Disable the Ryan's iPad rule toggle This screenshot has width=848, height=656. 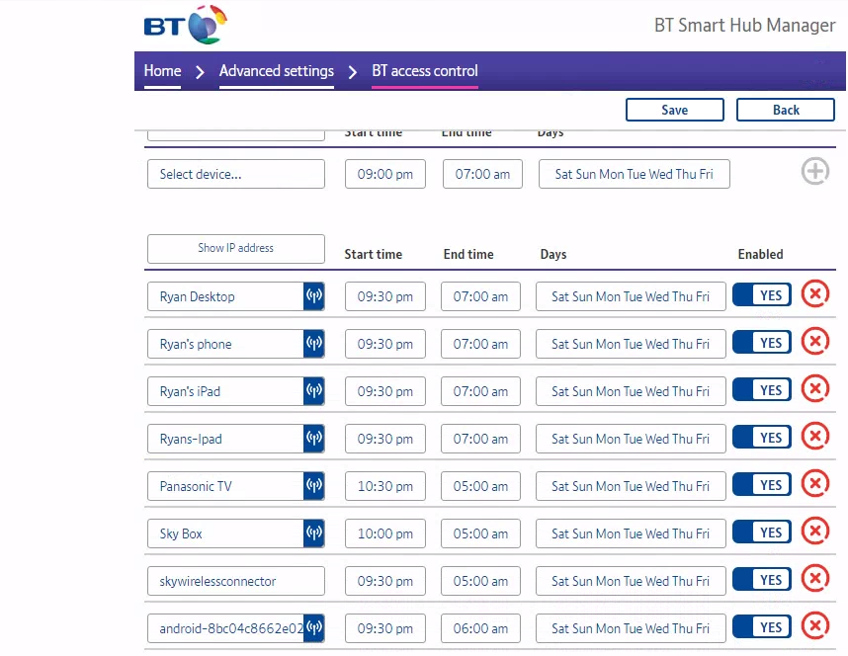click(761, 390)
